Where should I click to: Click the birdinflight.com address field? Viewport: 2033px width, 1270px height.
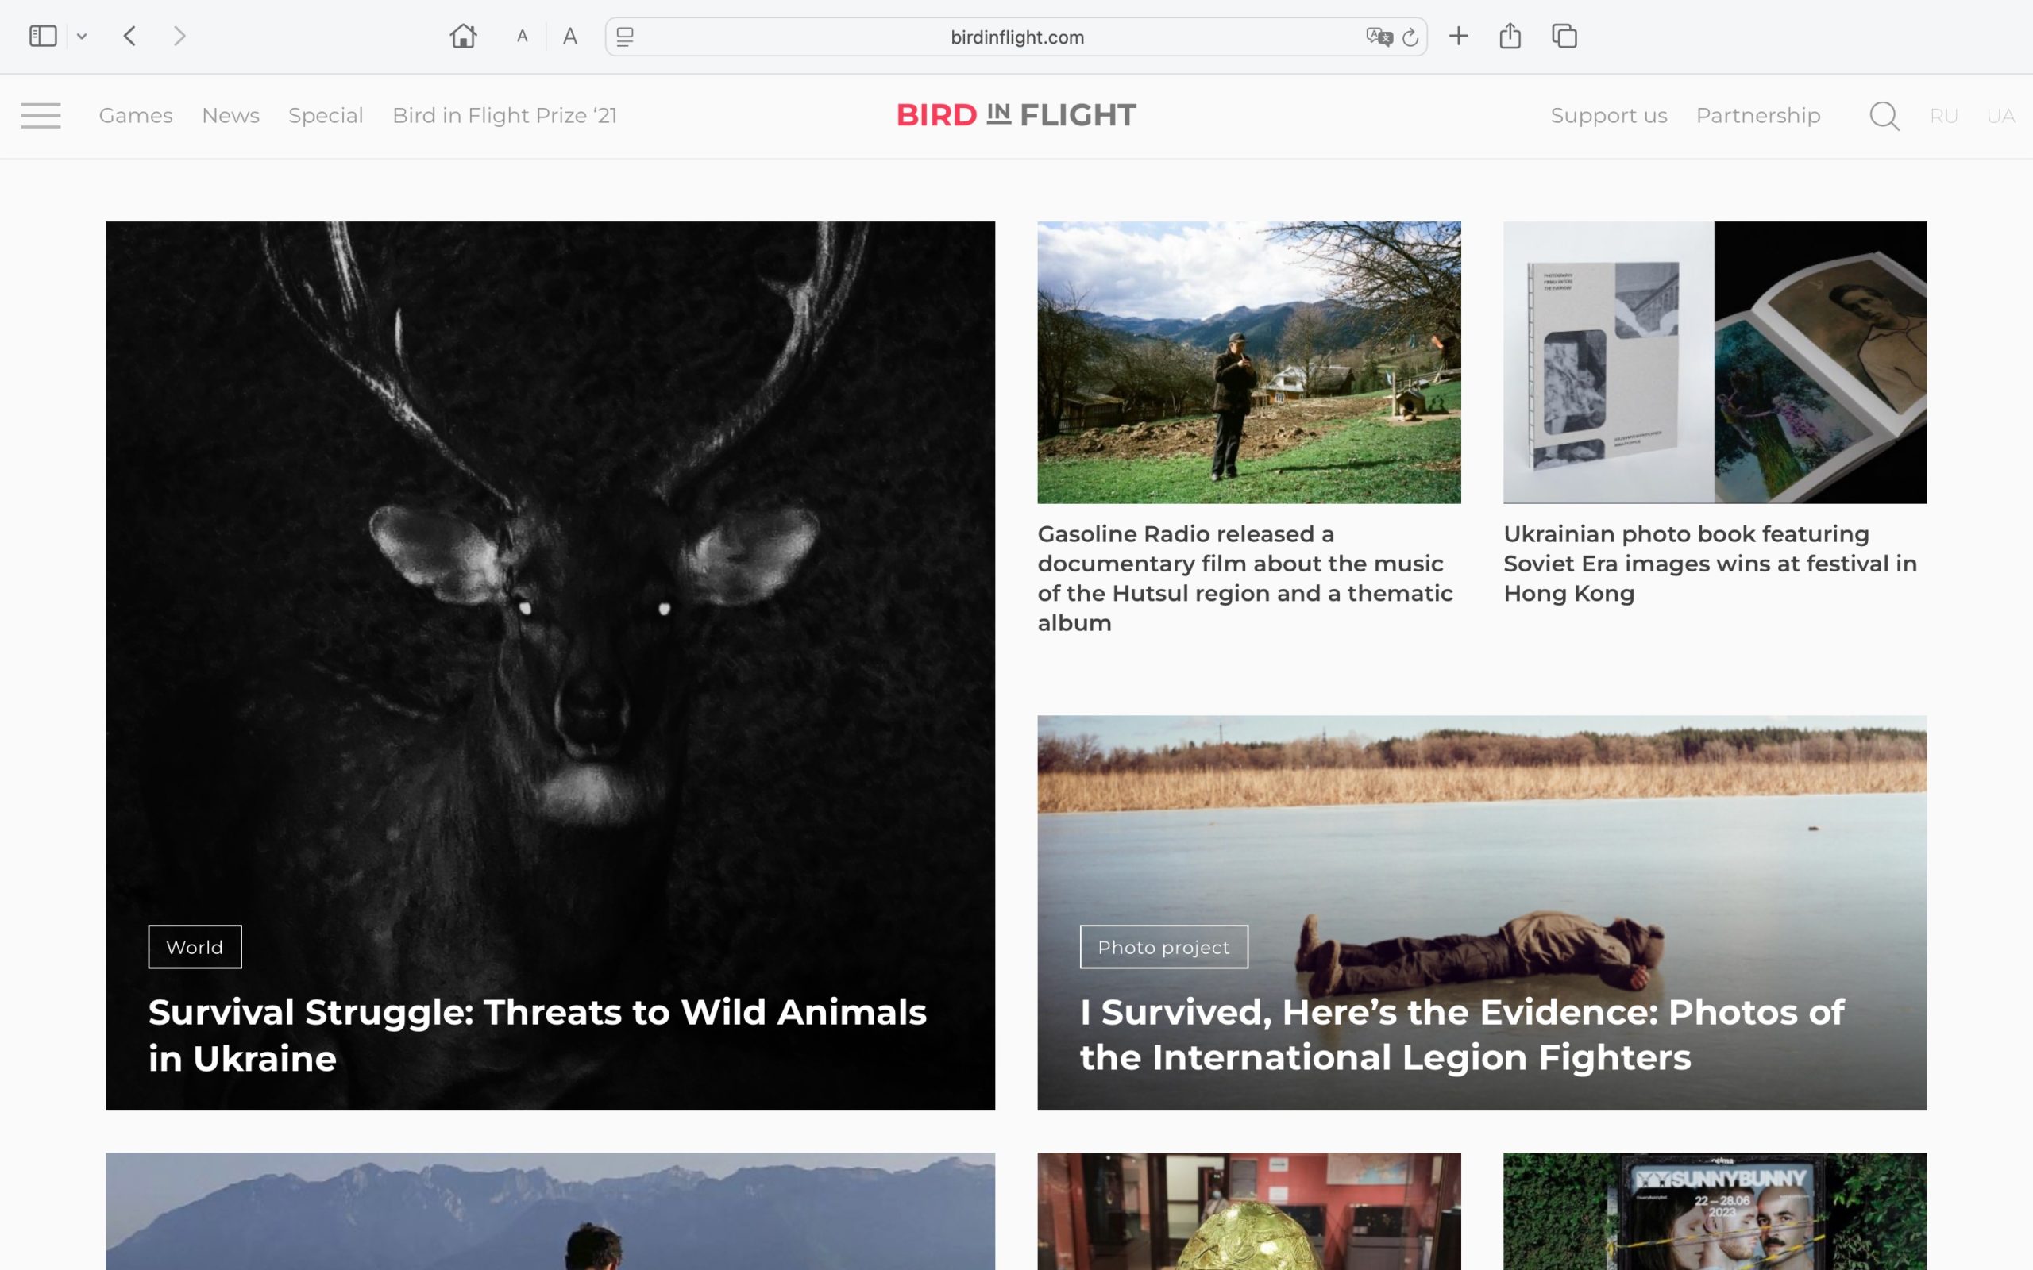(1016, 37)
